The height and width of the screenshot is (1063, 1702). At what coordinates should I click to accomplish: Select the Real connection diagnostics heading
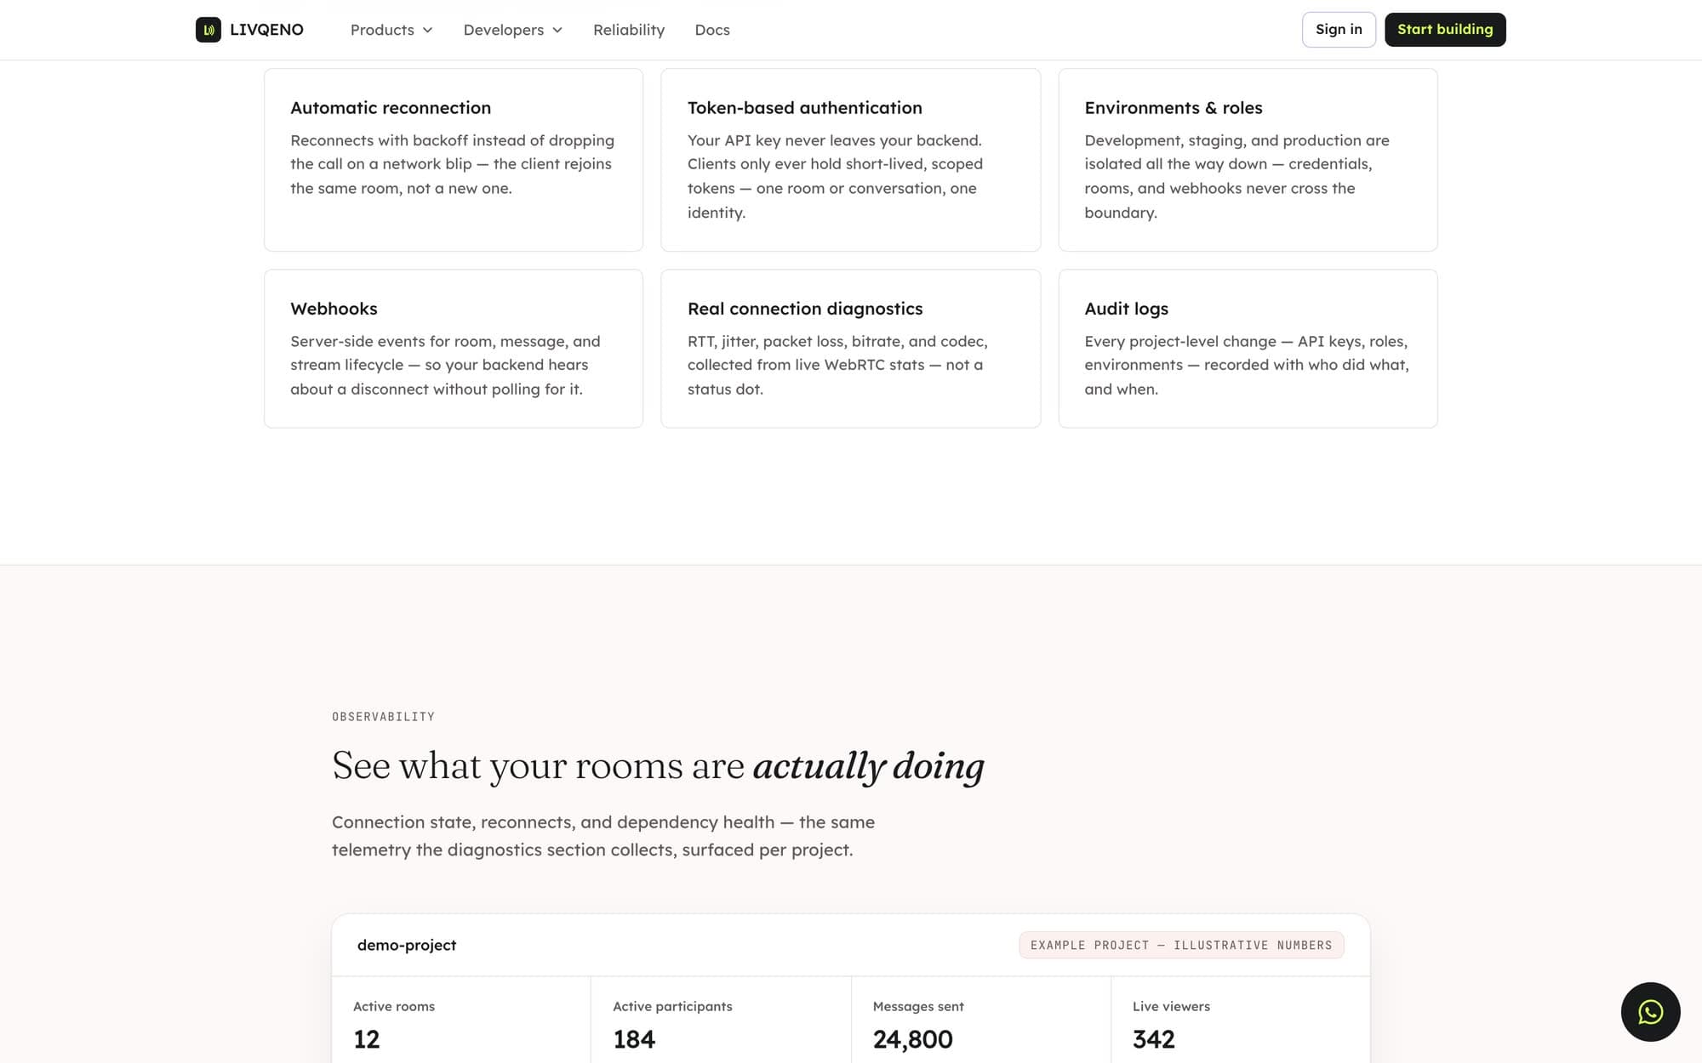pos(805,309)
